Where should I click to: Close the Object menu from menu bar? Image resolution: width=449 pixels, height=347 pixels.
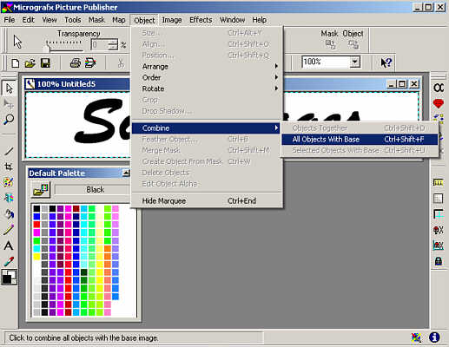(x=144, y=20)
